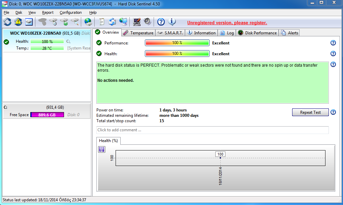343x205 pixels.
Task: Click the disk with green check icon
Action: 64,22
